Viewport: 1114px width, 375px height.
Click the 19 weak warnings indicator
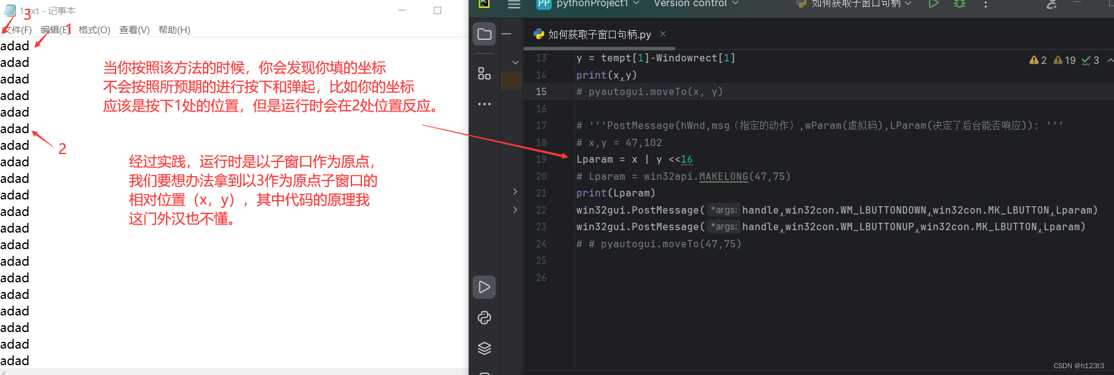pyautogui.click(x=1065, y=60)
